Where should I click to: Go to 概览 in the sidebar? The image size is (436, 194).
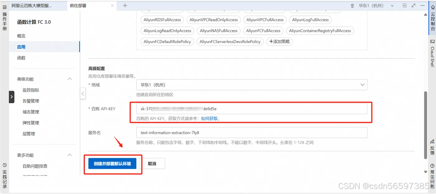point(21,36)
